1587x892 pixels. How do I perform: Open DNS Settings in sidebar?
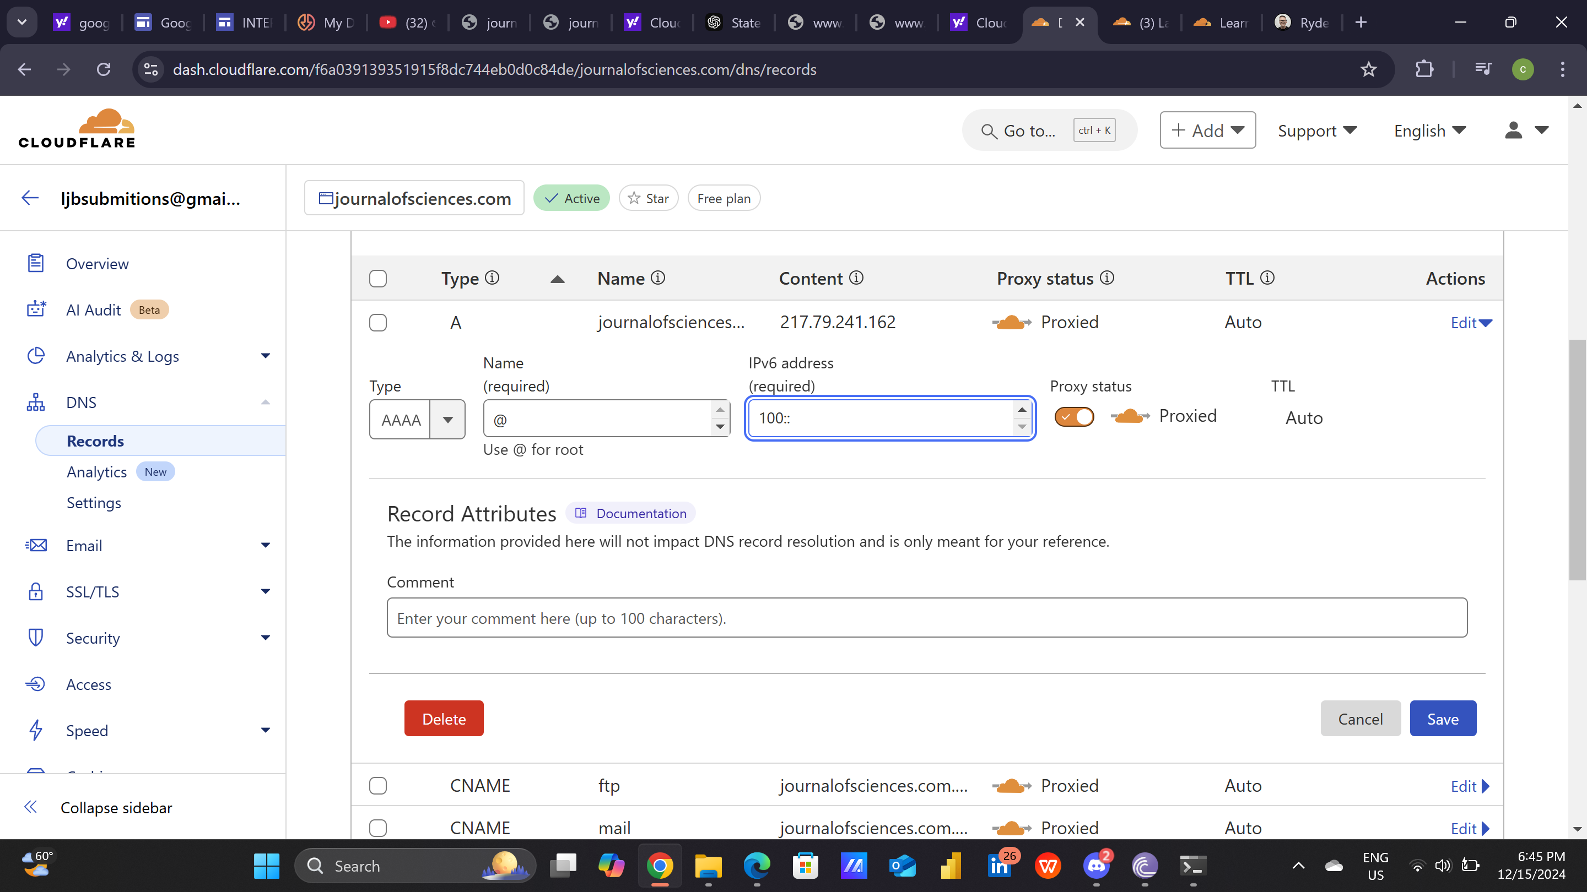click(x=94, y=502)
